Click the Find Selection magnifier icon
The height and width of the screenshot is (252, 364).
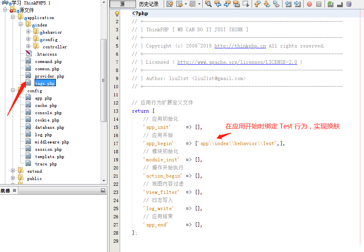tap(208, 4)
